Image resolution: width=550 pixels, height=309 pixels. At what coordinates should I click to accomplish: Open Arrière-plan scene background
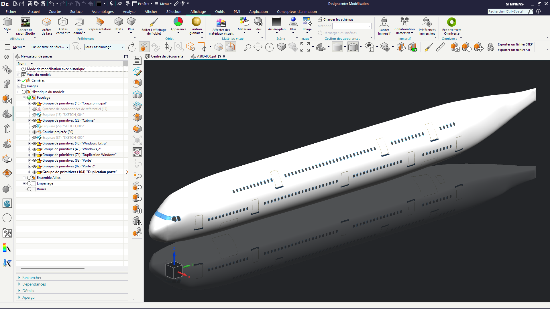click(x=277, y=21)
